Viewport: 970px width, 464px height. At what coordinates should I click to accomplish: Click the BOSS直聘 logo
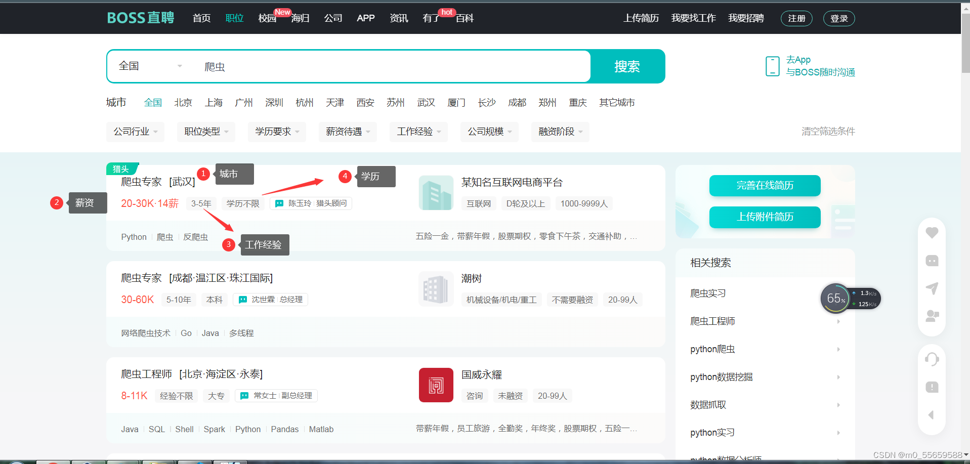click(141, 18)
